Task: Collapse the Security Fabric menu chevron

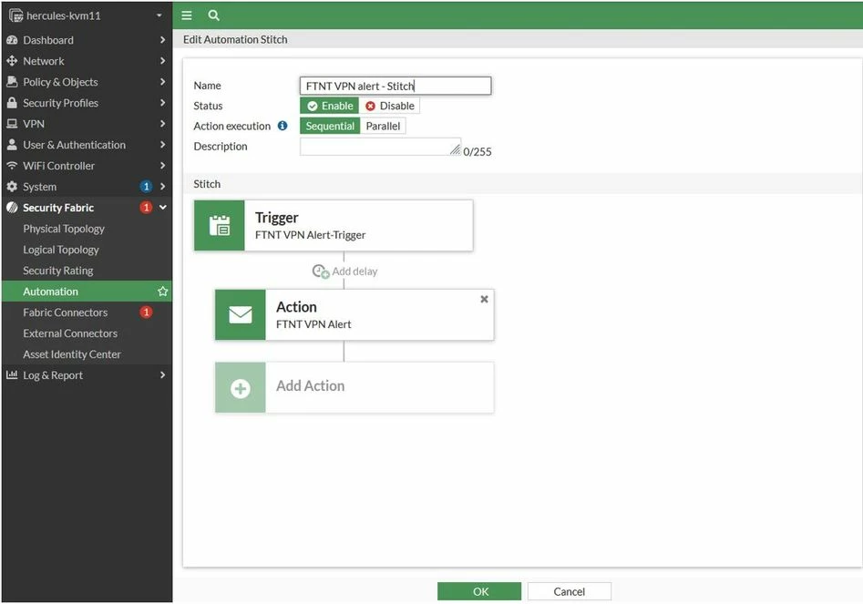Action: [x=163, y=208]
